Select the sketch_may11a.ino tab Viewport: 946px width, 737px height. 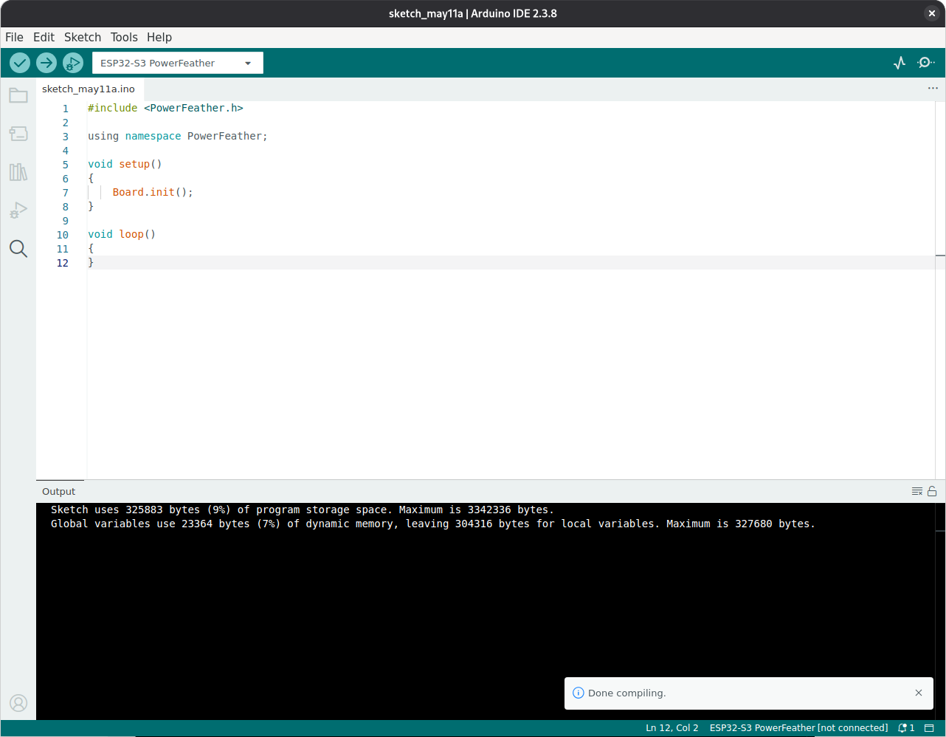[x=89, y=89]
